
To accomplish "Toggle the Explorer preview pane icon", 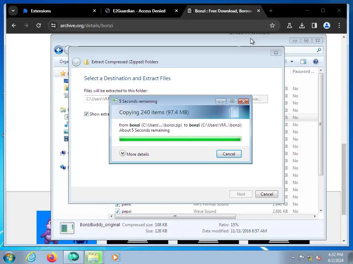I will [x=303, y=62].
